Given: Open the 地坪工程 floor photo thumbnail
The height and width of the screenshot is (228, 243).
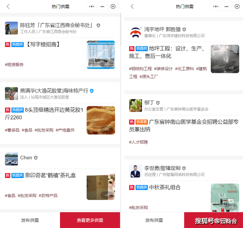Looking at the screenshot, I should click(225, 59).
